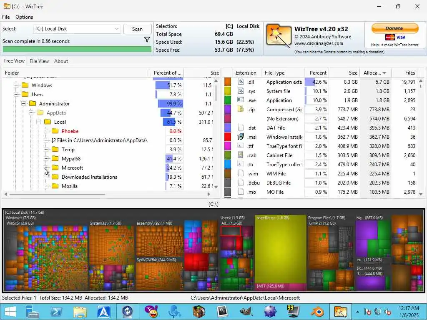
Task: Sort by the File Type column header
Action: (283, 72)
